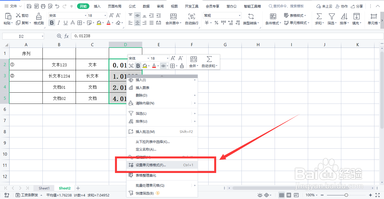Click format painter icon in mini toolbar
The image size is (384, 199).
[182, 66]
